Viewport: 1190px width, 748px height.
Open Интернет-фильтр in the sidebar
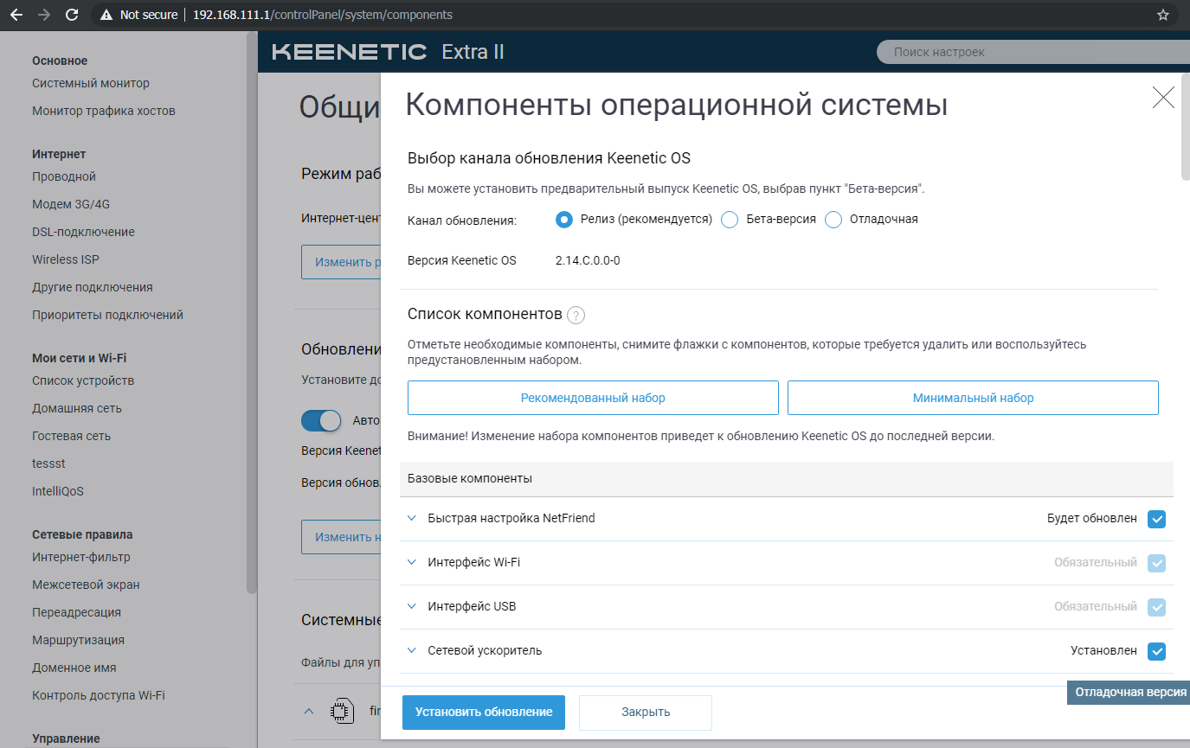[x=81, y=557]
